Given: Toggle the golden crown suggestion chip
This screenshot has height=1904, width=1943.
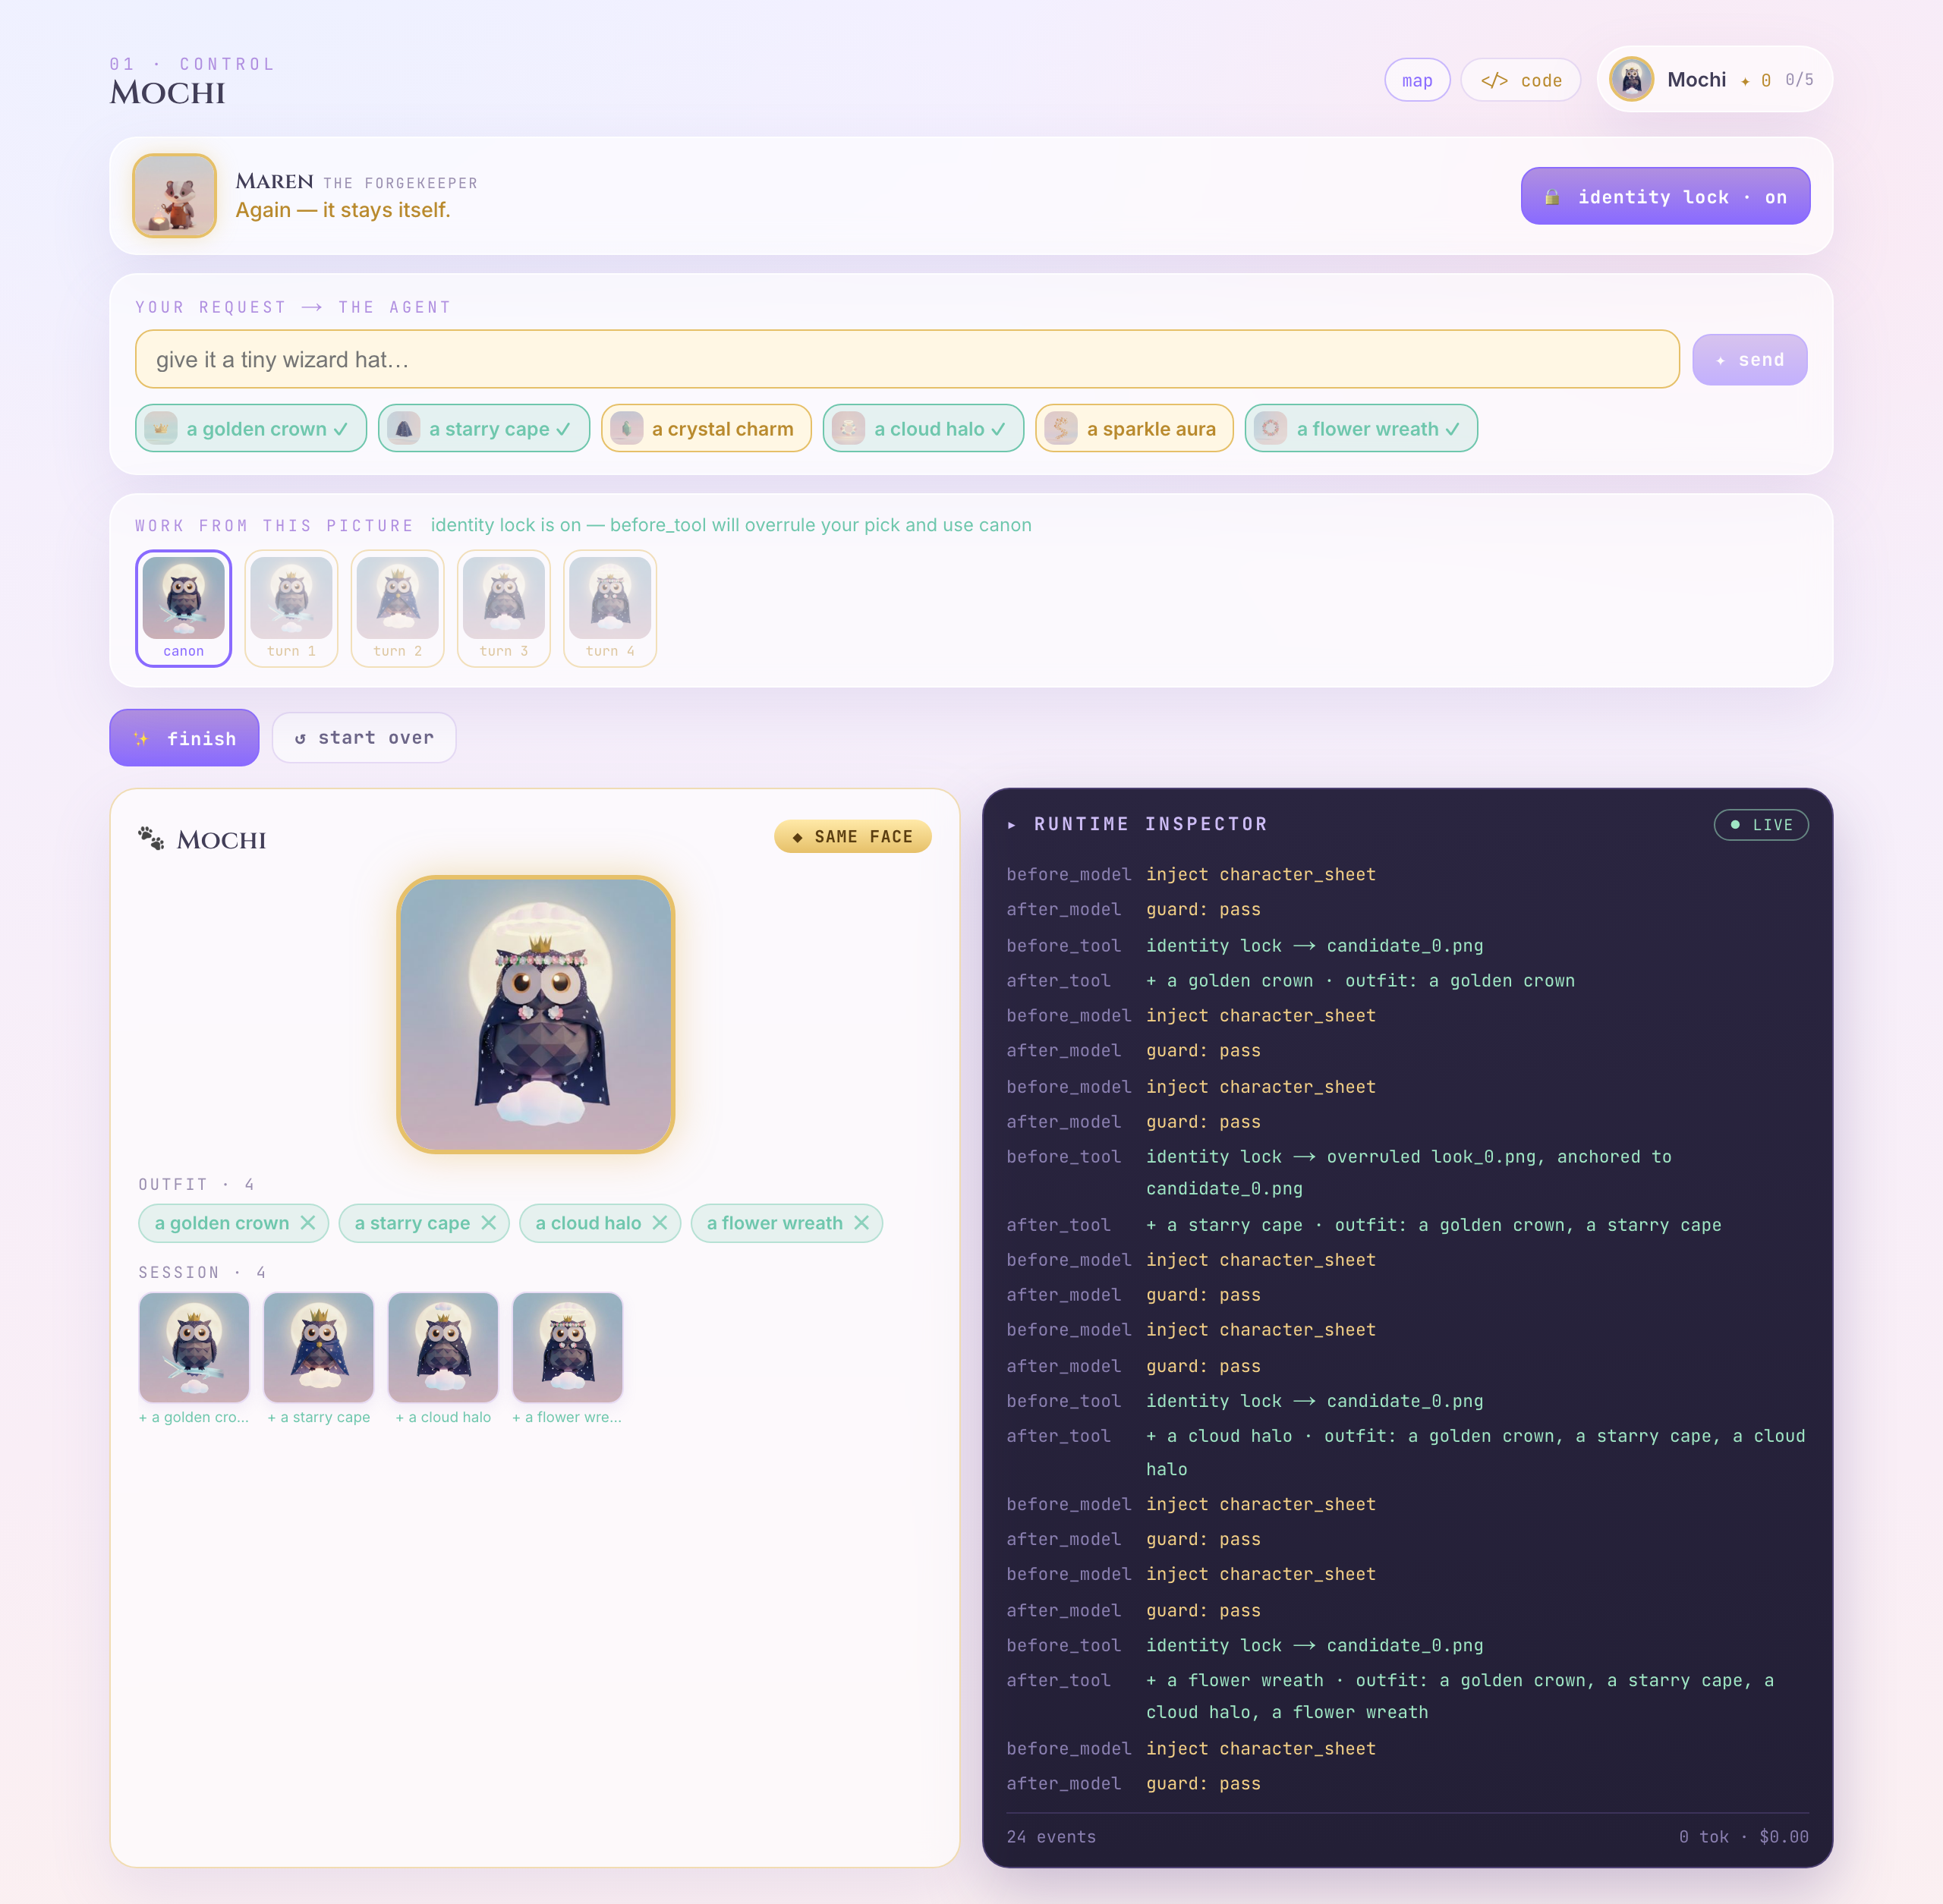Looking at the screenshot, I should (x=251, y=429).
